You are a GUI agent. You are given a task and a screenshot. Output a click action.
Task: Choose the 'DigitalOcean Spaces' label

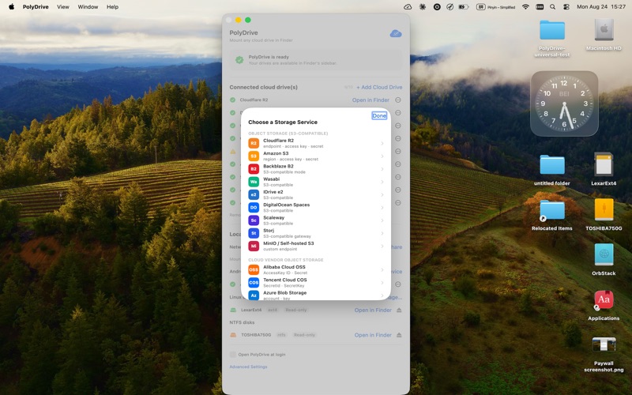[x=286, y=205]
